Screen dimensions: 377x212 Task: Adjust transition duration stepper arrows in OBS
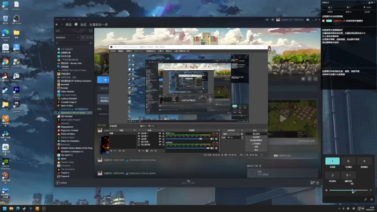click(x=242, y=138)
